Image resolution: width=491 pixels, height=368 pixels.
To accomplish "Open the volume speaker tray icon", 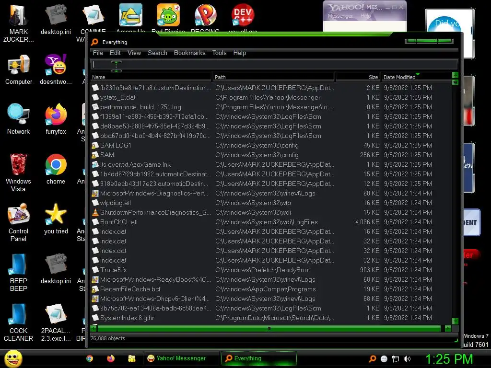I will click(407, 359).
